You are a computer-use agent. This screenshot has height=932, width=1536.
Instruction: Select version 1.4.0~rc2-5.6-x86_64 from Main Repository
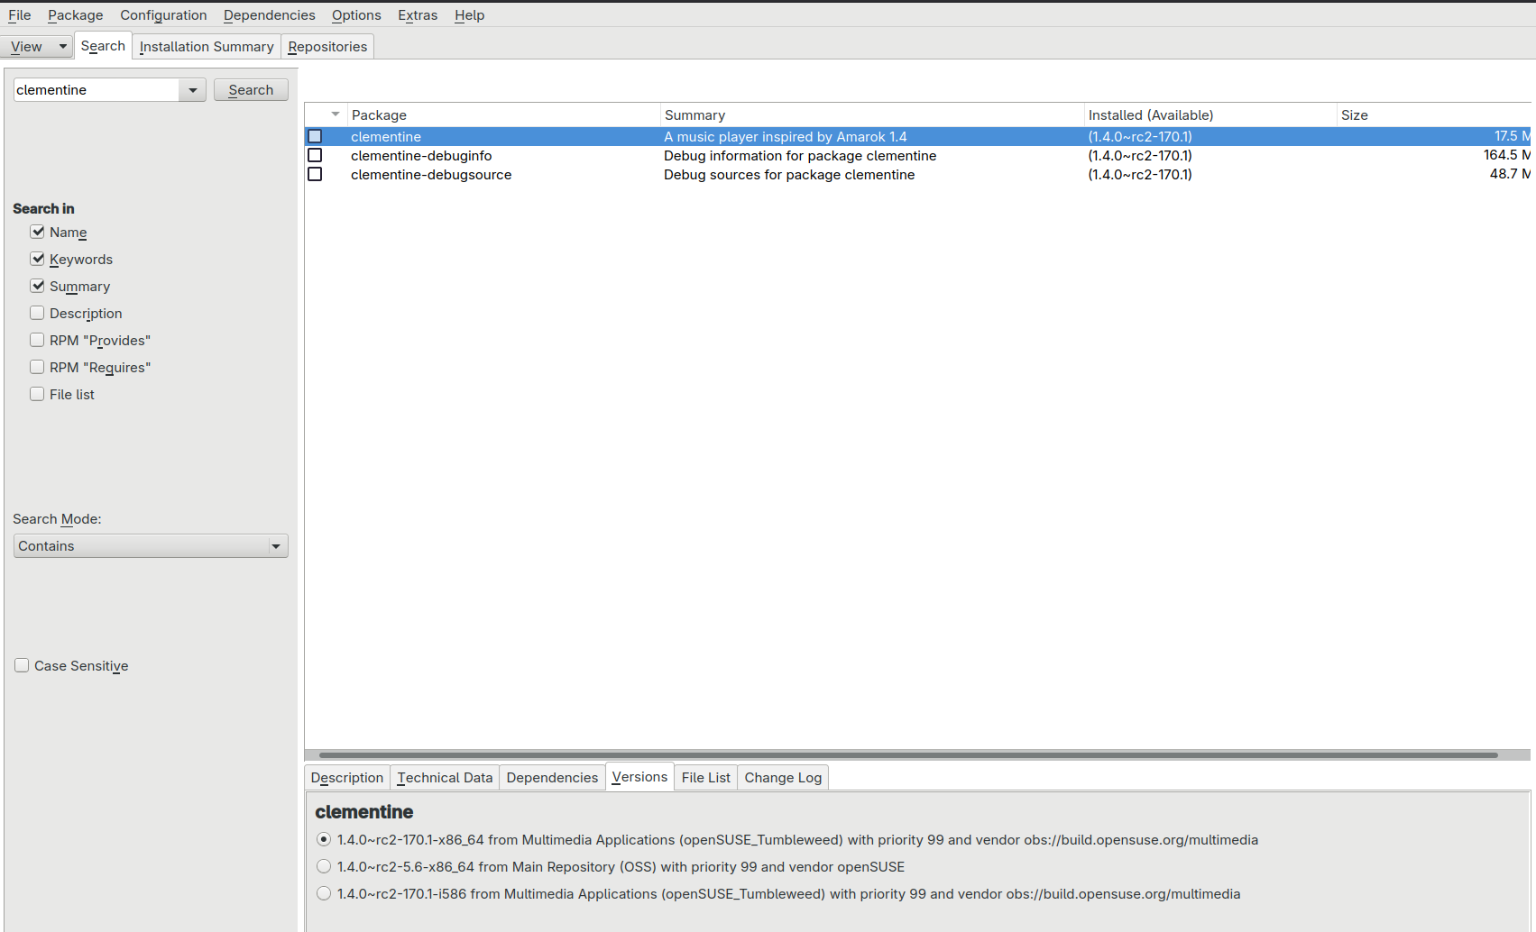tap(324, 866)
